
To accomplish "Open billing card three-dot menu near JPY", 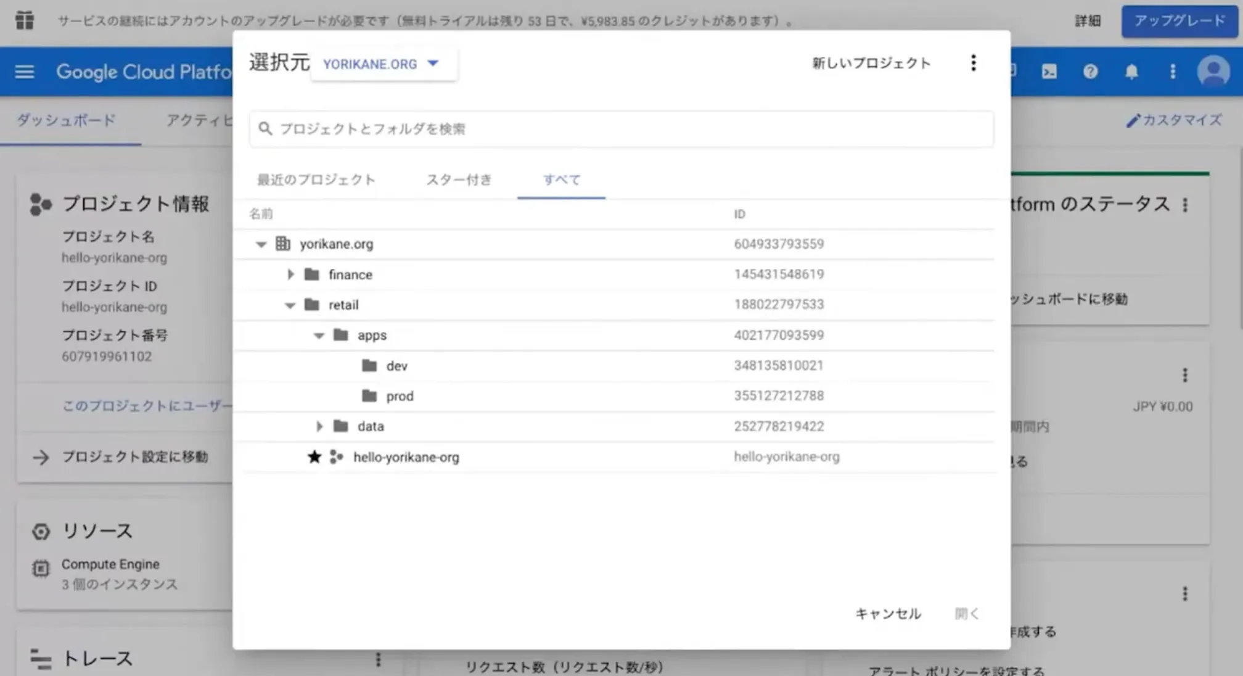I will click(1184, 375).
